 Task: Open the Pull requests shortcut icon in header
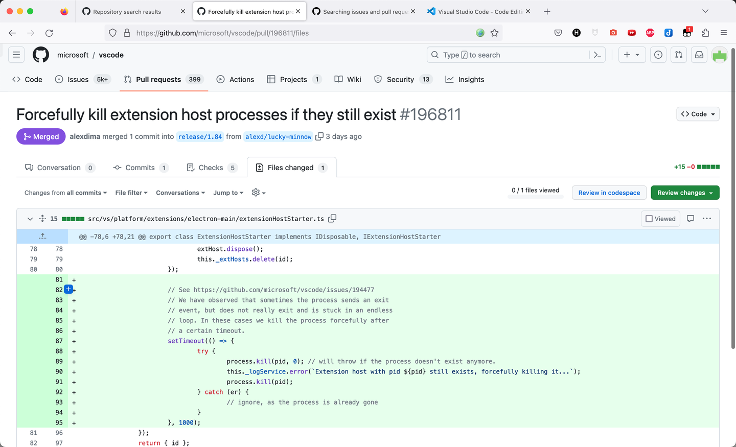(679, 55)
